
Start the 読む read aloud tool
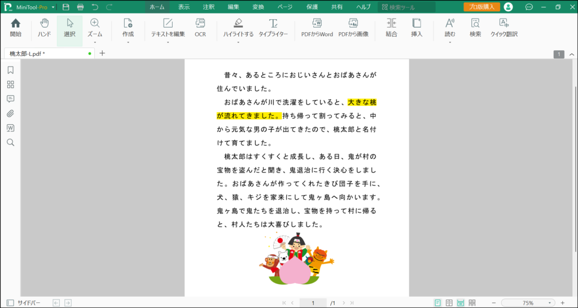450,28
